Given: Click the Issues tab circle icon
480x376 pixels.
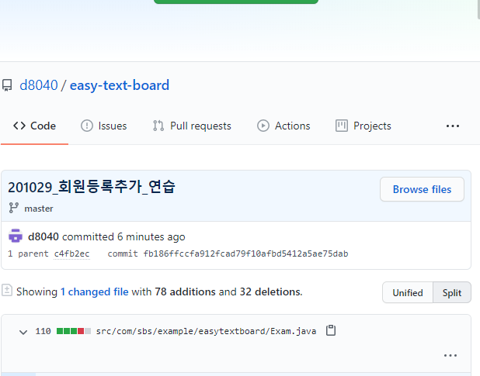Looking at the screenshot, I should pos(87,126).
